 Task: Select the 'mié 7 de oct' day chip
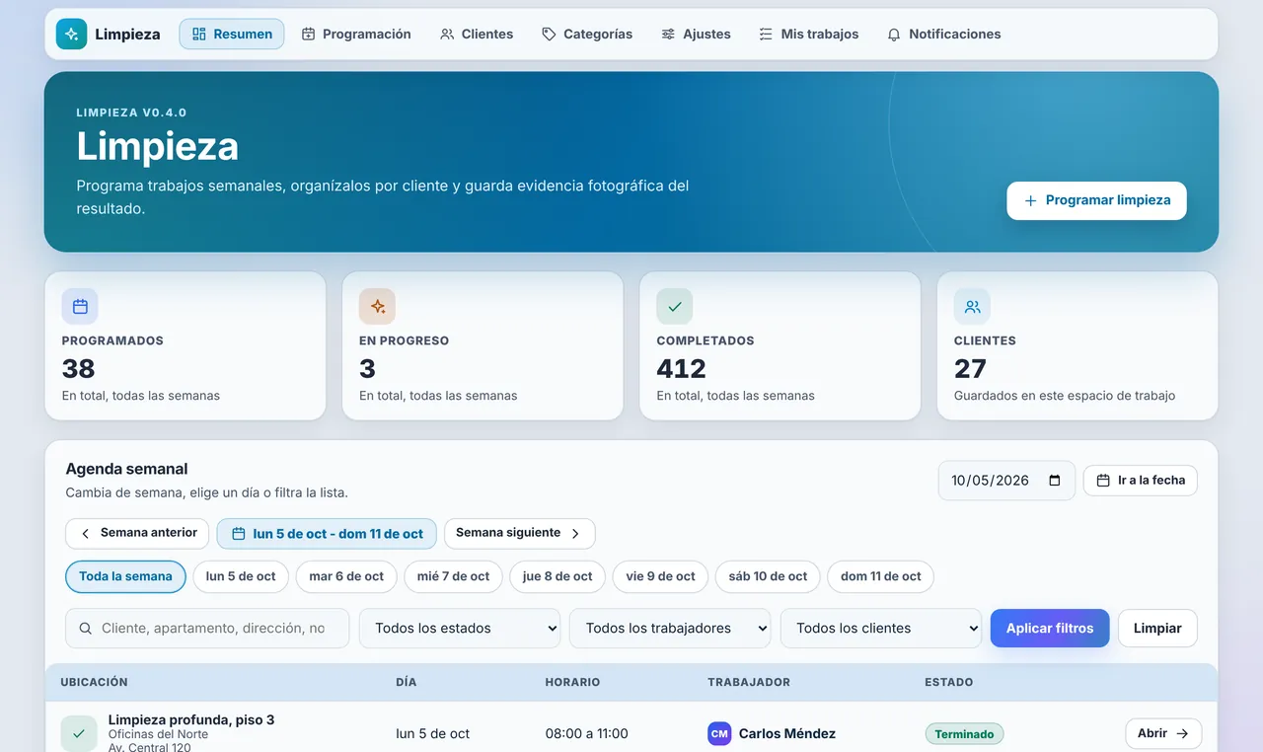pos(453,576)
